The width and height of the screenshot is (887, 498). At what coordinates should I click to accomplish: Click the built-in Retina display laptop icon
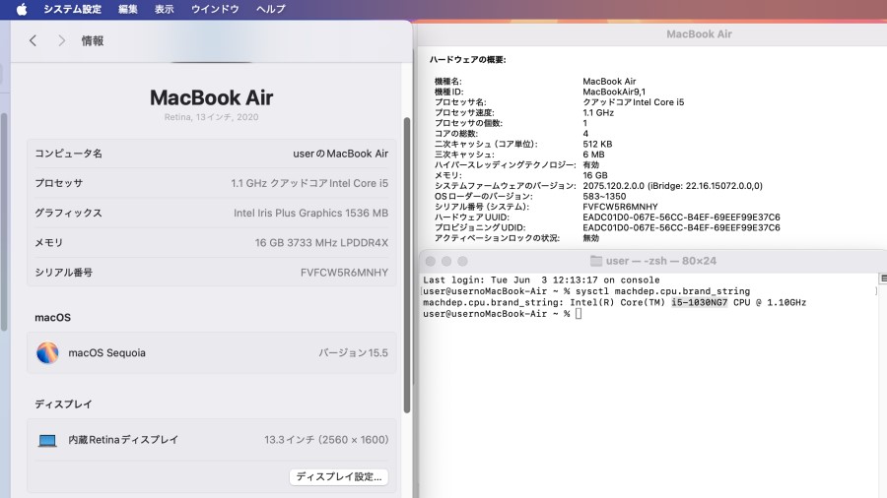[47, 440]
